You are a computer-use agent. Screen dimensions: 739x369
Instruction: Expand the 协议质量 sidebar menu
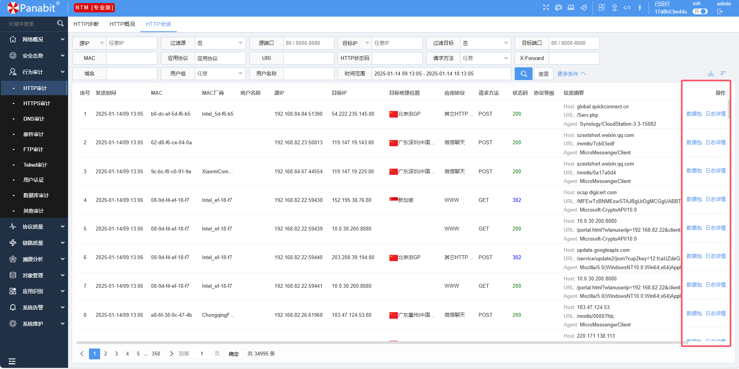click(x=34, y=227)
